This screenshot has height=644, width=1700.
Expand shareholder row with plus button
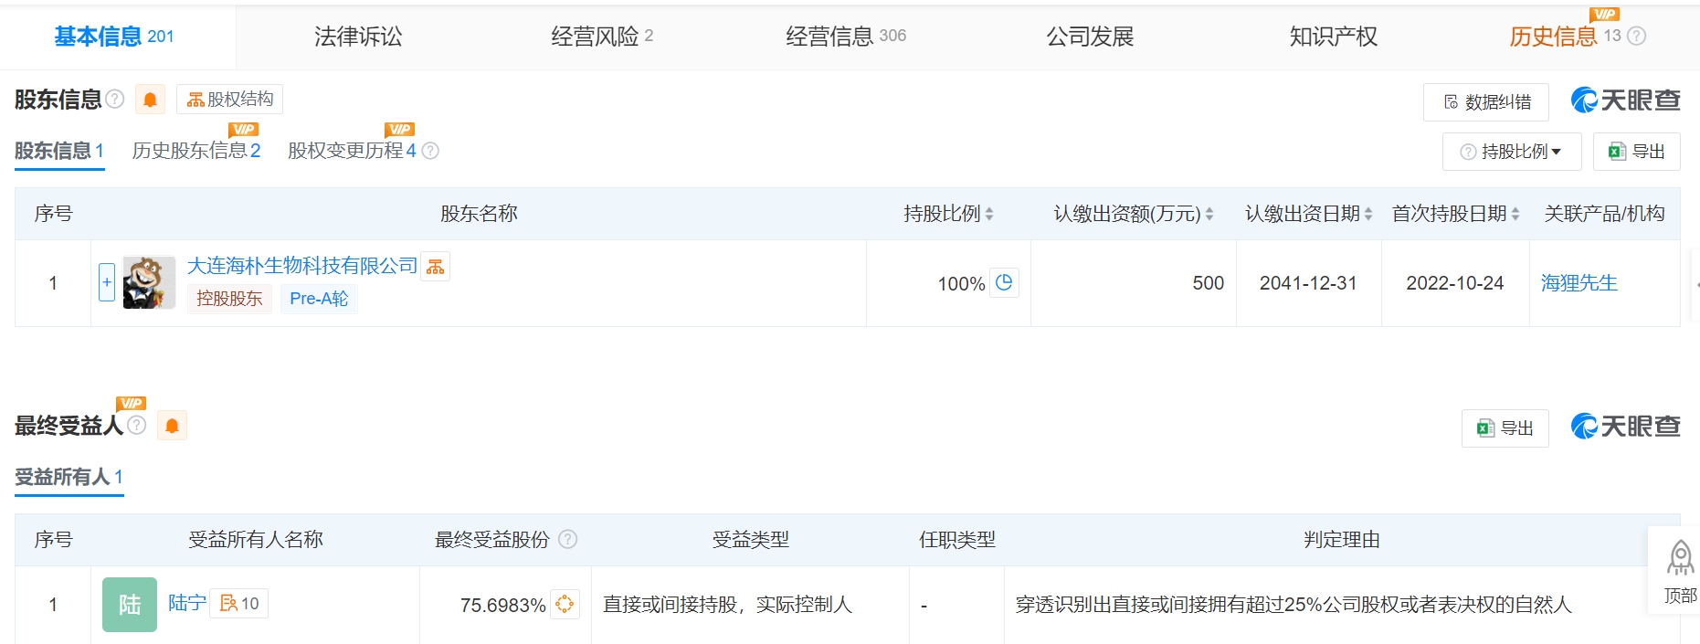coord(107,282)
